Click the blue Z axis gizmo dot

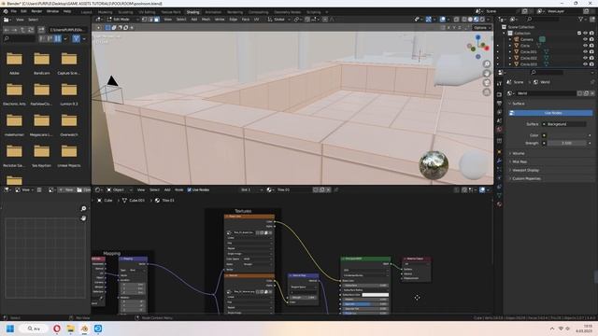tap(477, 37)
